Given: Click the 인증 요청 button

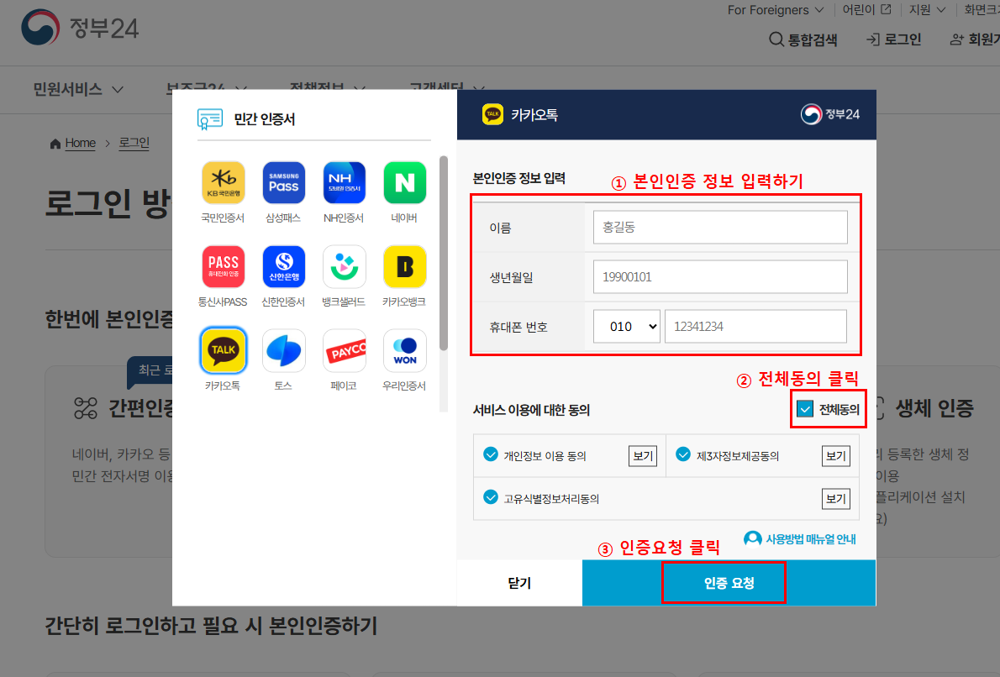Looking at the screenshot, I should click(729, 583).
